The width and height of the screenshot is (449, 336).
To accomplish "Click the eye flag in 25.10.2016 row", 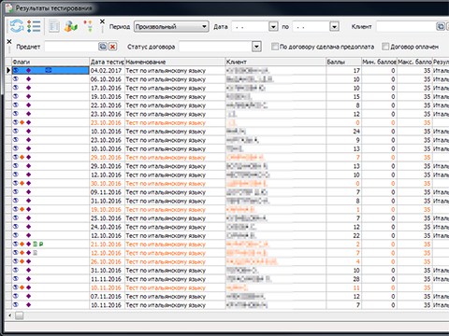I will [16, 218].
